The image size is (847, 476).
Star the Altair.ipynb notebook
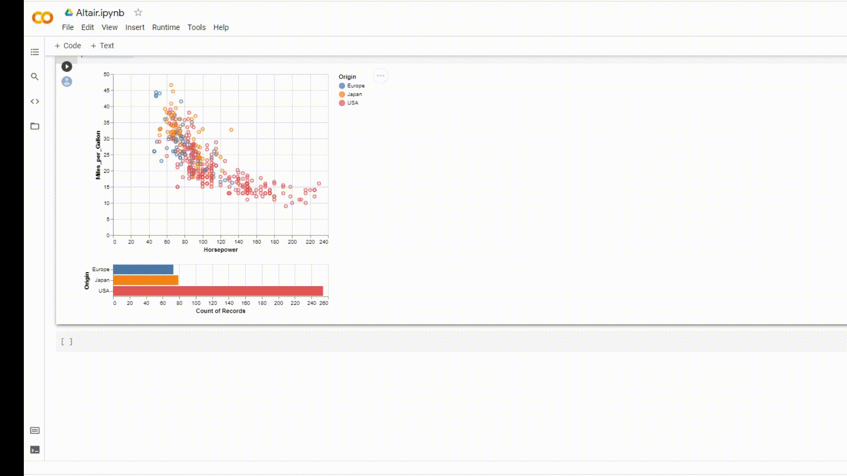[138, 12]
